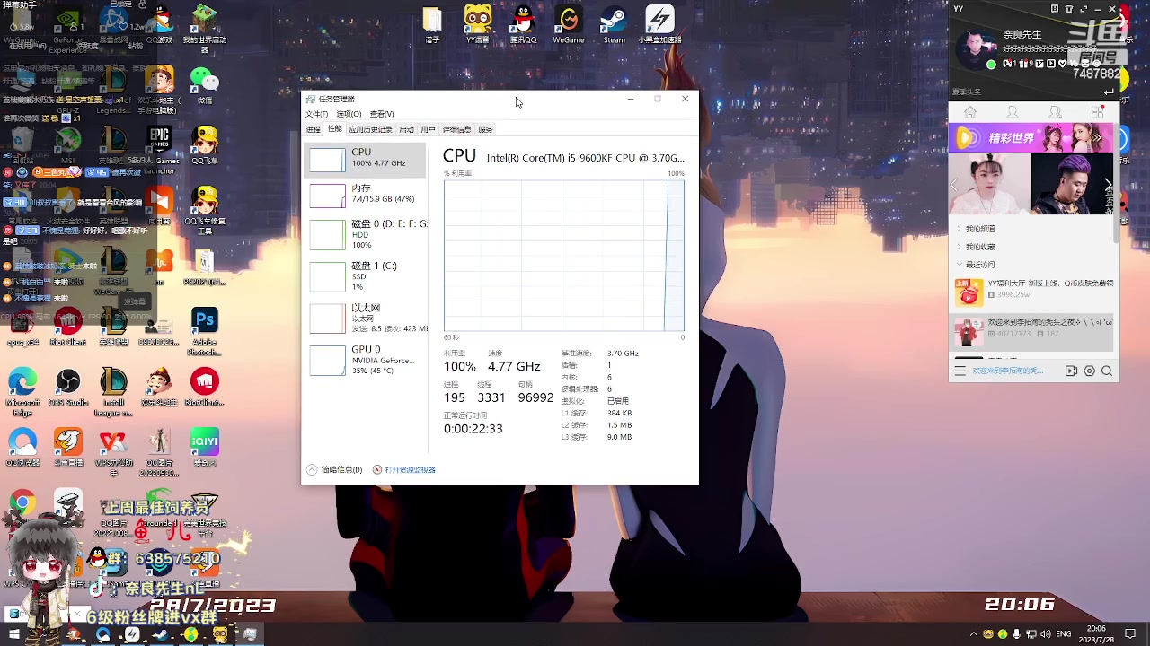The image size is (1150, 646).
Task: Click the YY video camera icon
Action: (x=1071, y=371)
